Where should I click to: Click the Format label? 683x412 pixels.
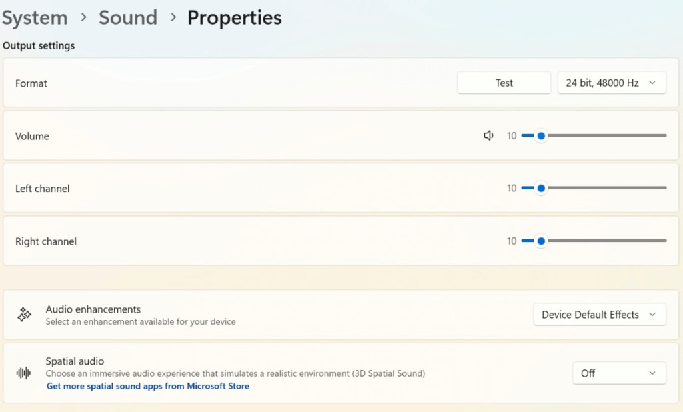31,83
